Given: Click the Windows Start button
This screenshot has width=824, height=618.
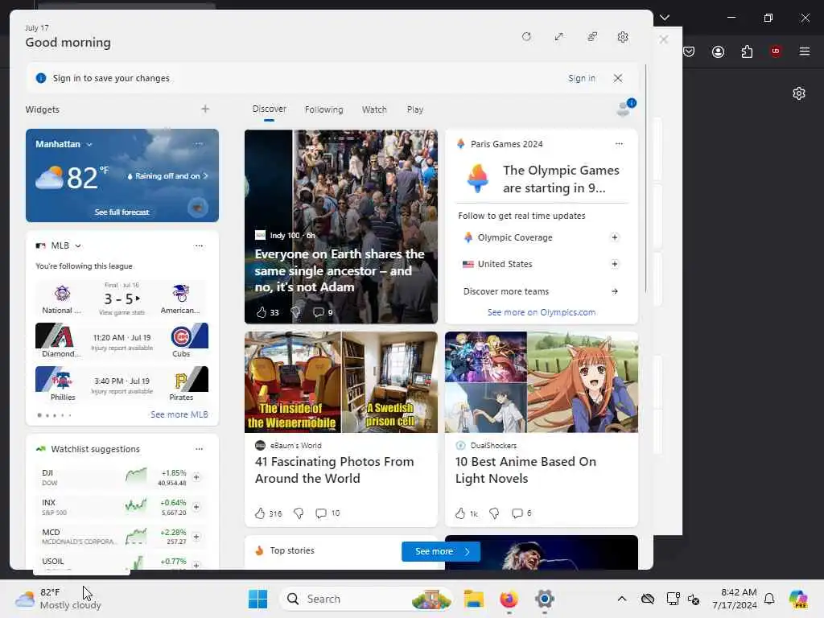Looking at the screenshot, I should 258,599.
